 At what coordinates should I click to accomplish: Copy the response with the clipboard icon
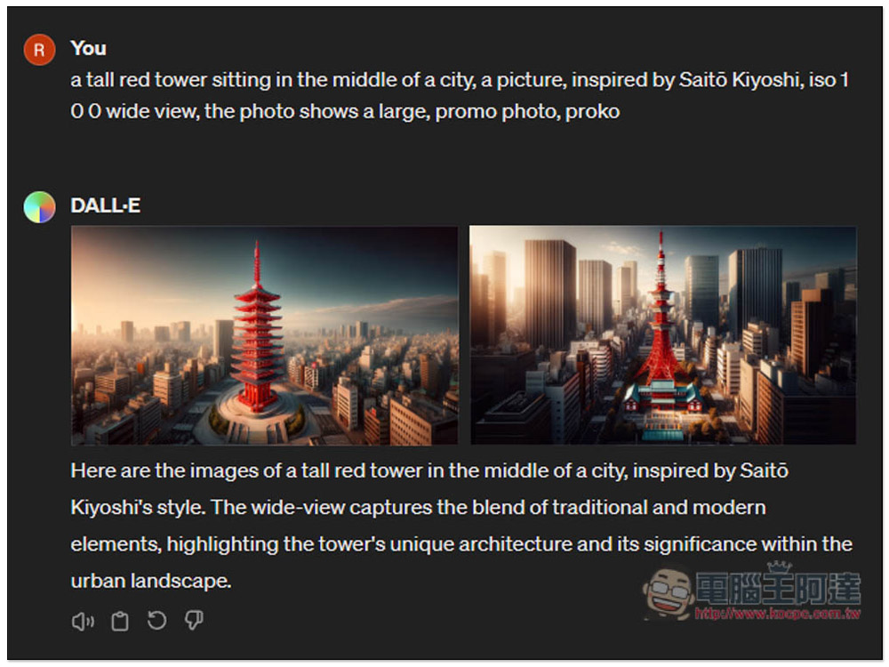point(120,621)
